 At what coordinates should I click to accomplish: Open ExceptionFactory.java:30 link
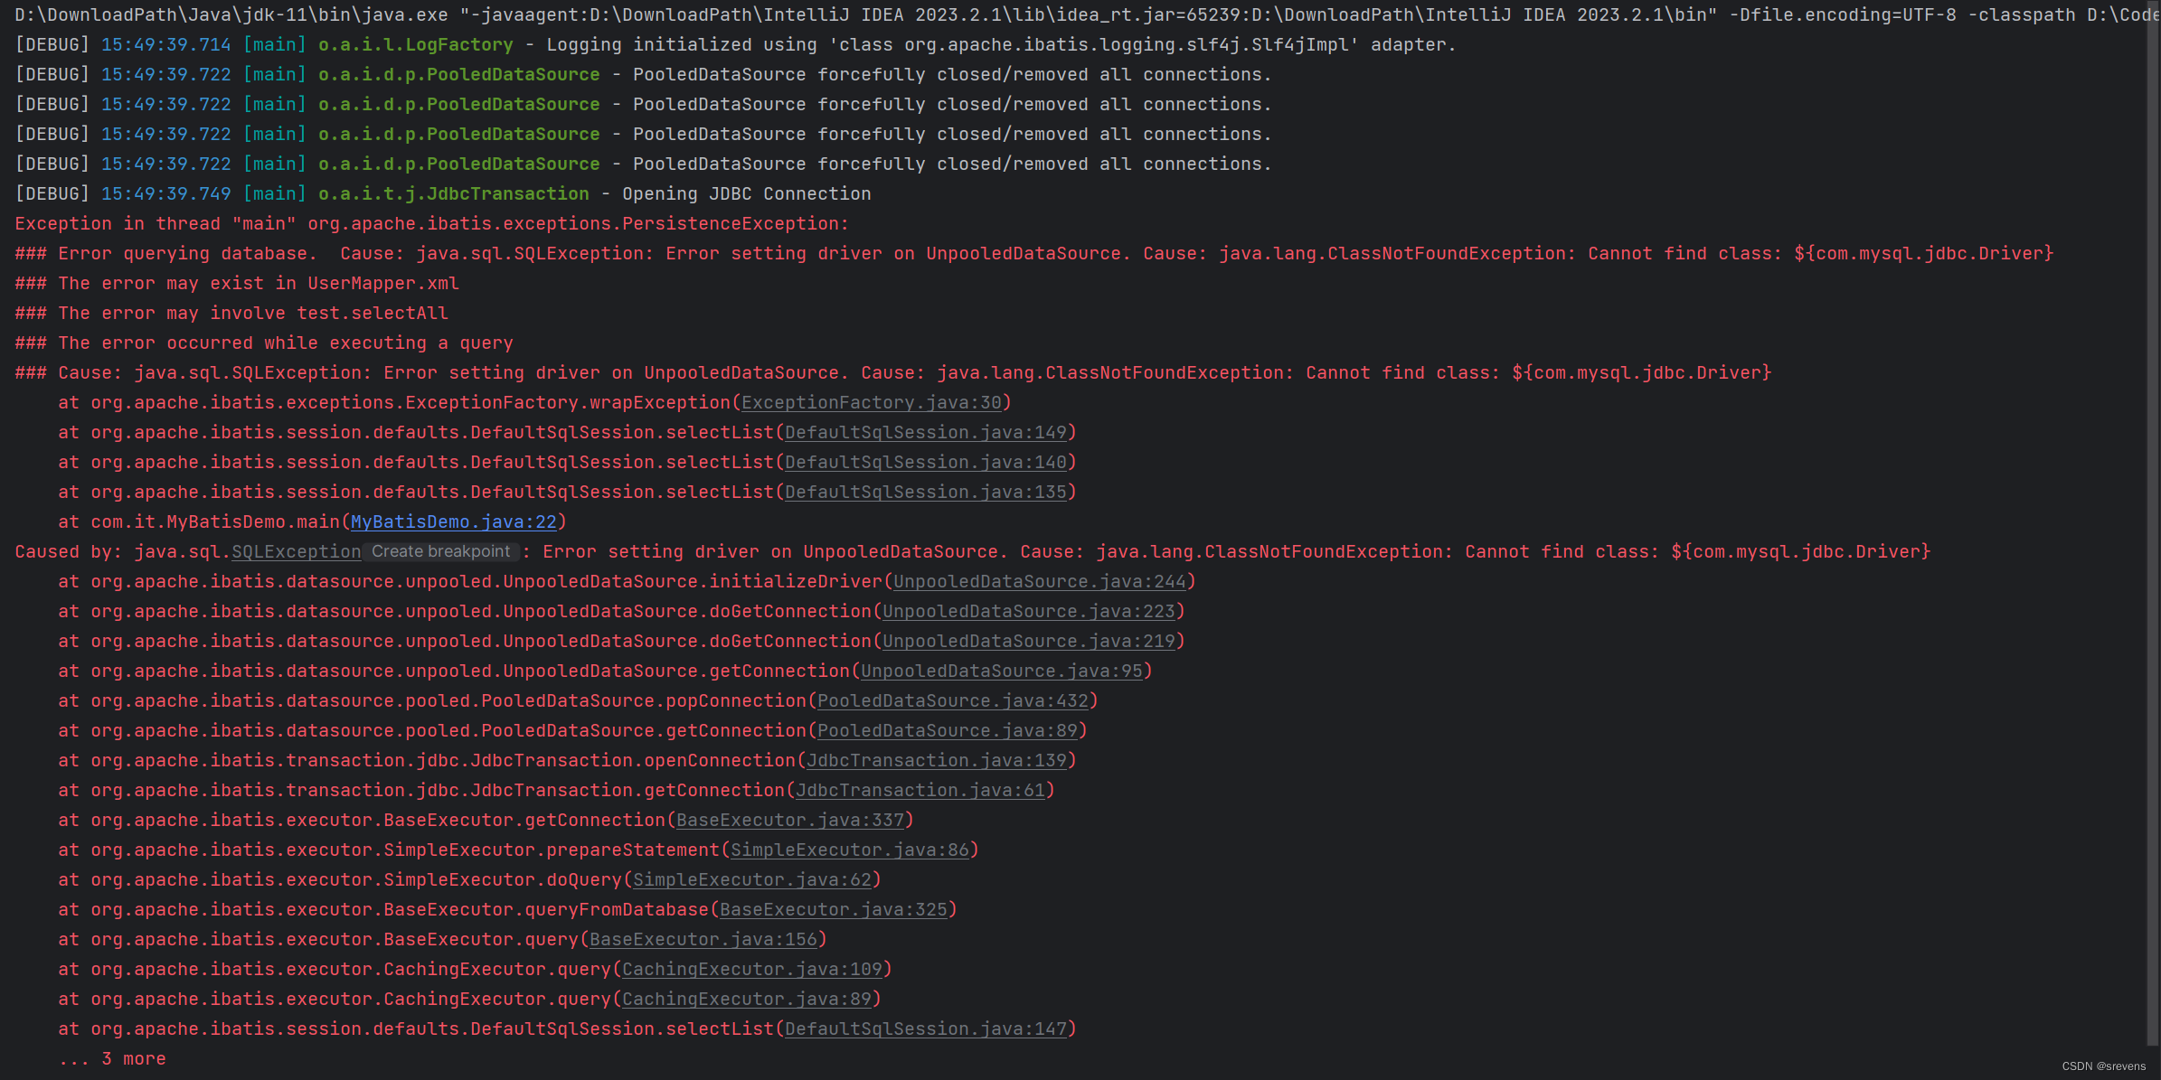coord(871,402)
